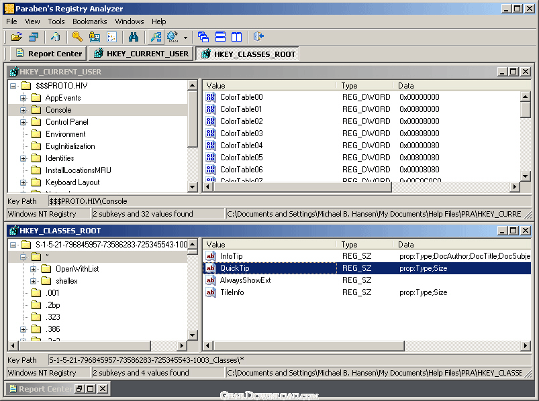Open the Tools menu

click(56, 21)
